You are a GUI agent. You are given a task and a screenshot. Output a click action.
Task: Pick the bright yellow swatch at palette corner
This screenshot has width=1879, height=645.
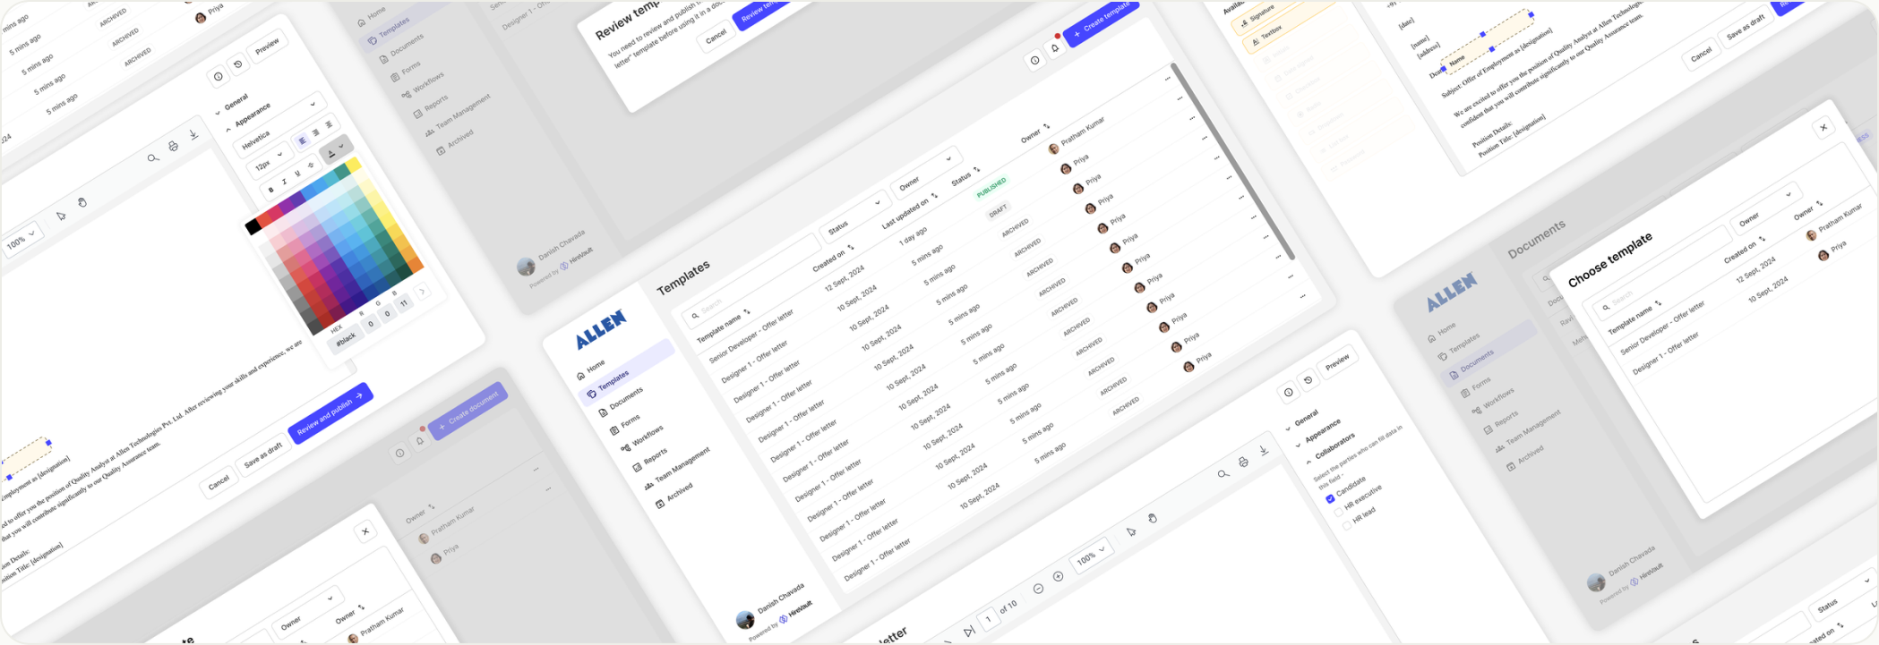354,165
